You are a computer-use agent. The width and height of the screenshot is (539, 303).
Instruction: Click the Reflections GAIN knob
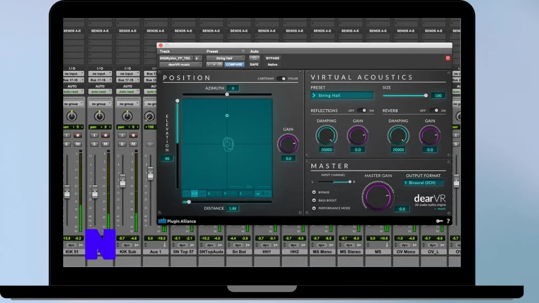coord(357,135)
